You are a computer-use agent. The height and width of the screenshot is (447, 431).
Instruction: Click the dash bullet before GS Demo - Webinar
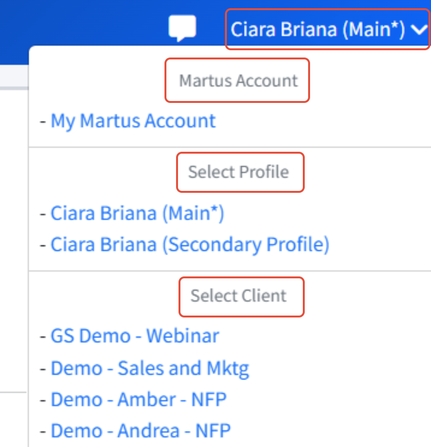[x=43, y=337]
